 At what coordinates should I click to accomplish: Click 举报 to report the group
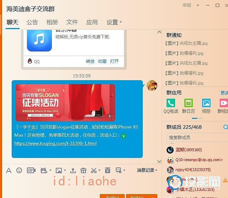click(187, 5)
